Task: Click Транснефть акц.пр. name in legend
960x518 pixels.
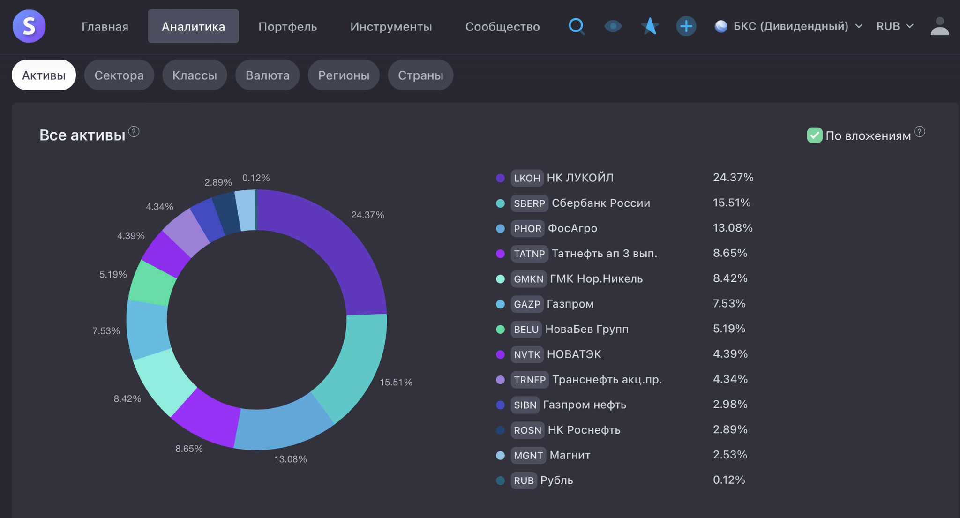Action: coord(607,380)
